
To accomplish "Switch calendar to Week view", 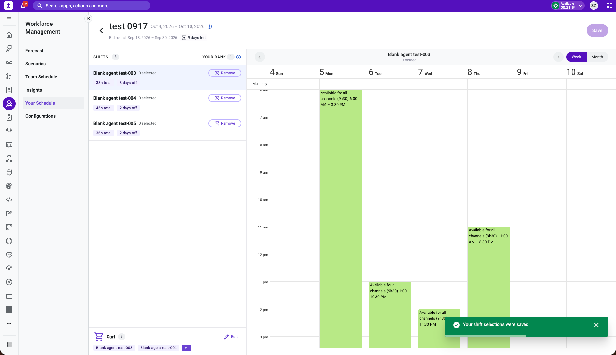I will [576, 57].
